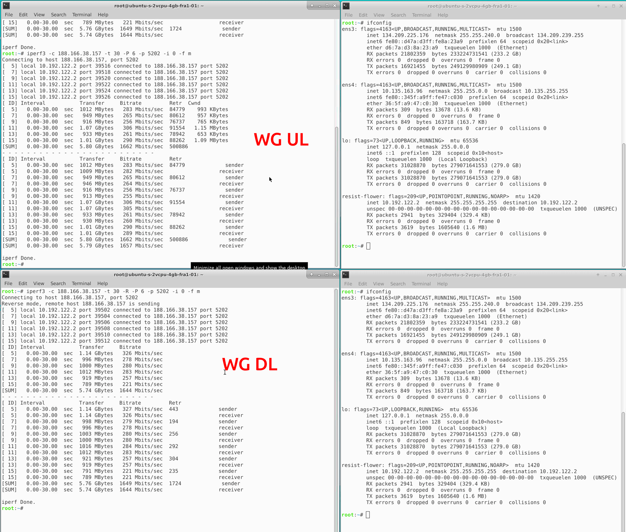Viewport: 626px width, 532px height.
Task: Click the prompt cursor in lower ifconfig terminal
Action: pos(368,514)
